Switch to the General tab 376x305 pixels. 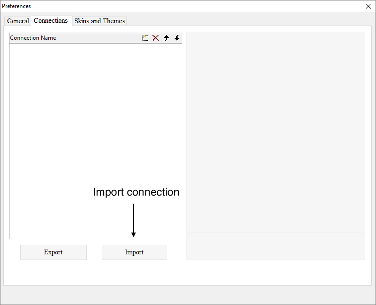click(18, 21)
